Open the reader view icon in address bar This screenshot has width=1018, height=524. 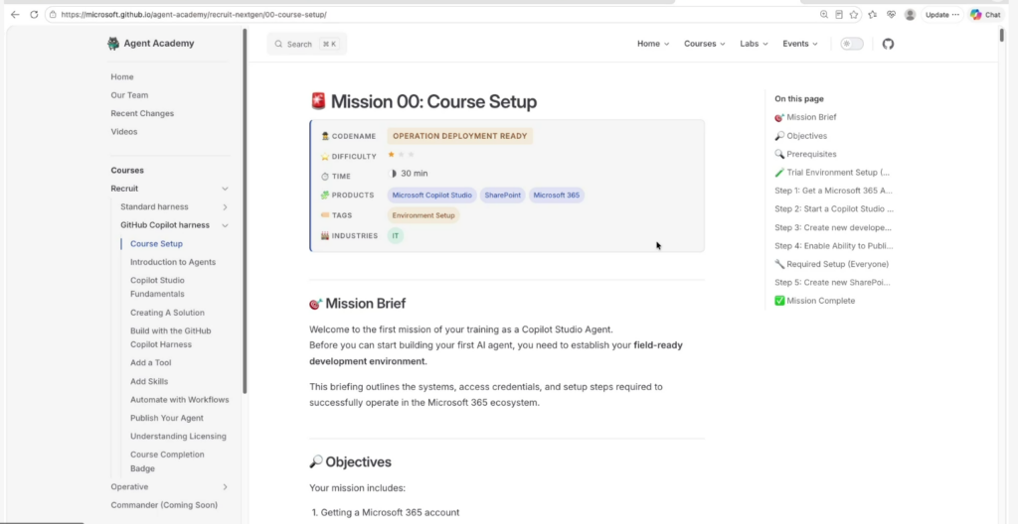click(x=839, y=14)
